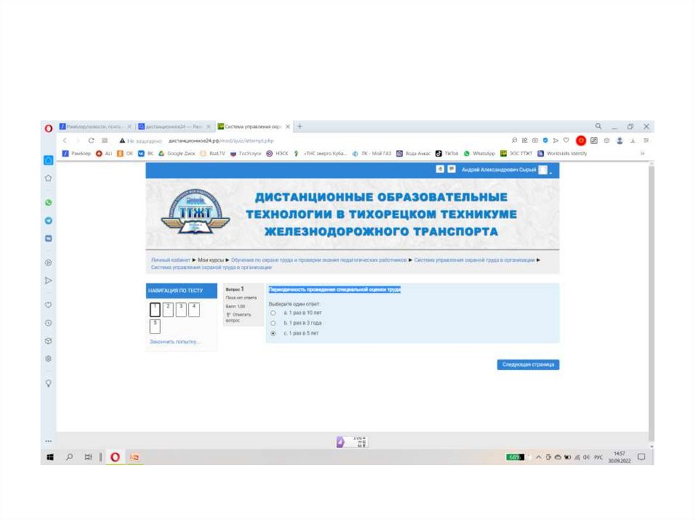This screenshot has height=520, width=695.
Task: Open Windows Start menu
Action: click(x=50, y=457)
